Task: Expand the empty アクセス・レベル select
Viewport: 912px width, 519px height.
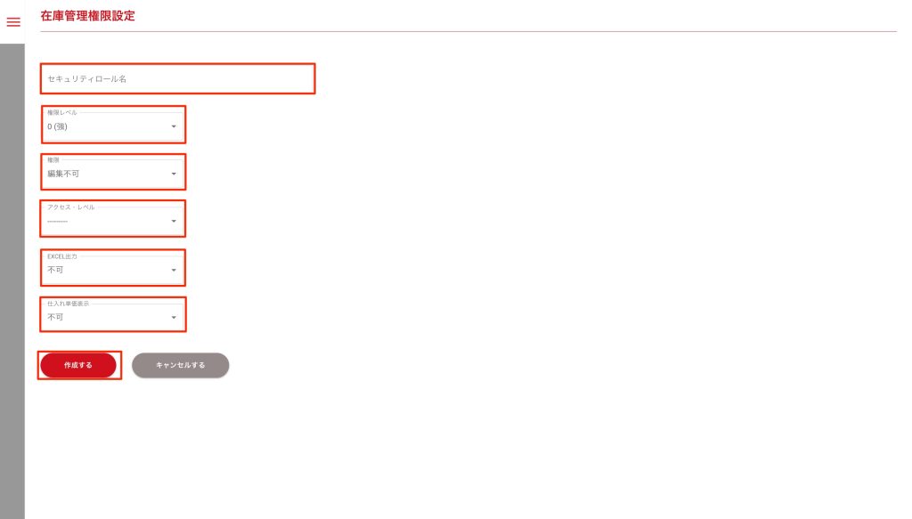Action: (x=111, y=219)
